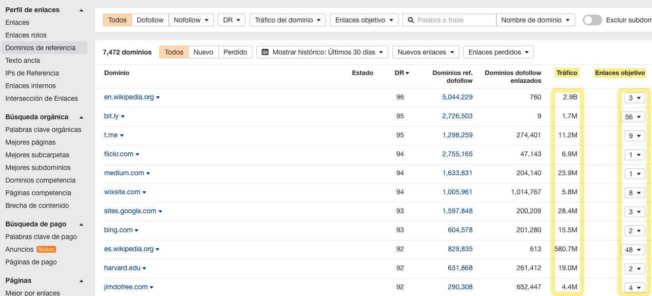652x296 pixels.
Task: Open caret menu next to en.wikipedia.org
Action: point(158,98)
